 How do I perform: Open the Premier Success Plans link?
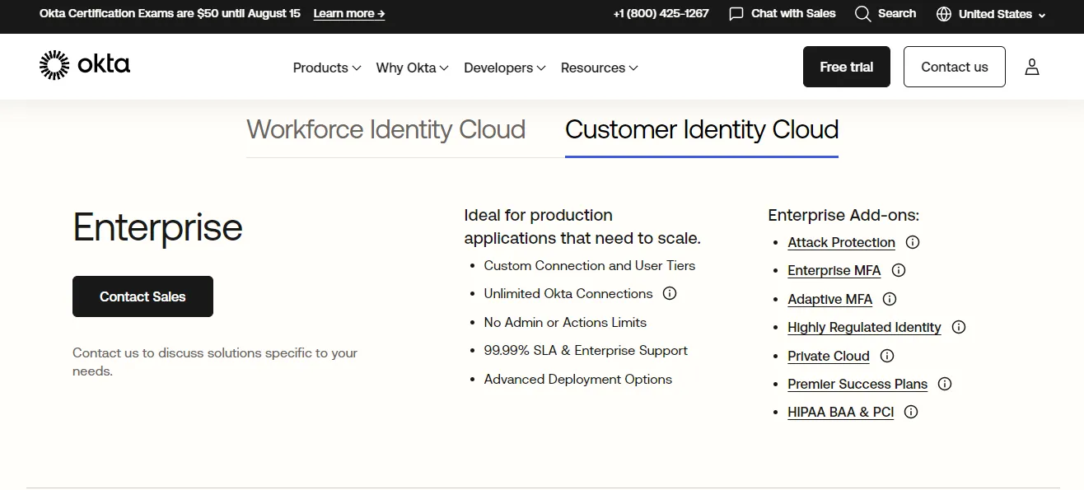pos(857,384)
